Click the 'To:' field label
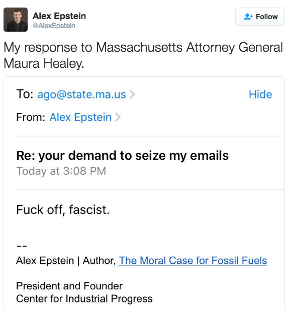 coord(25,94)
